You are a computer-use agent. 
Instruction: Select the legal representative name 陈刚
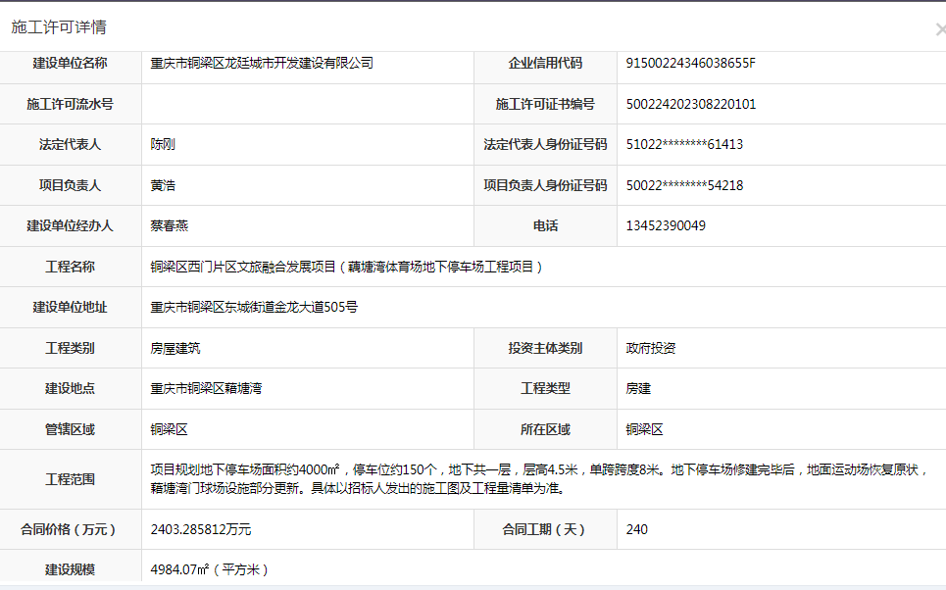pos(163,145)
